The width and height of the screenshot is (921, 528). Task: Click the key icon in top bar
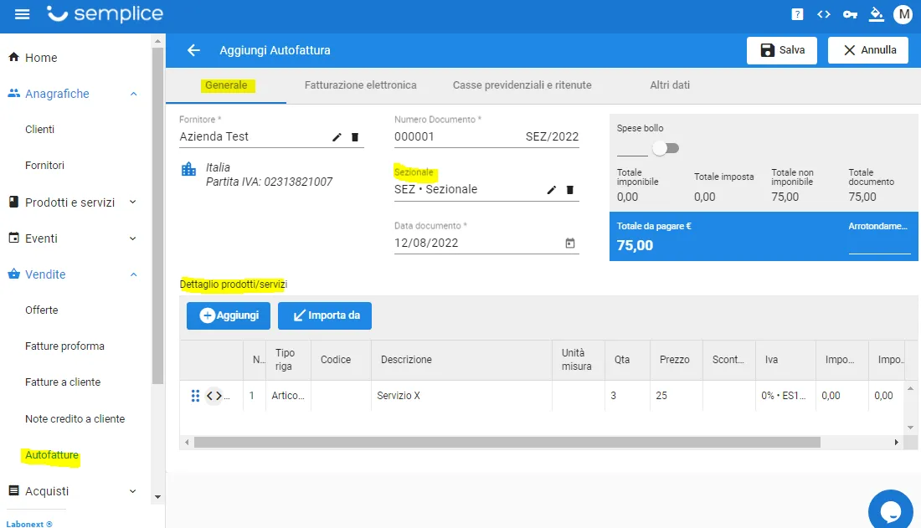850,14
